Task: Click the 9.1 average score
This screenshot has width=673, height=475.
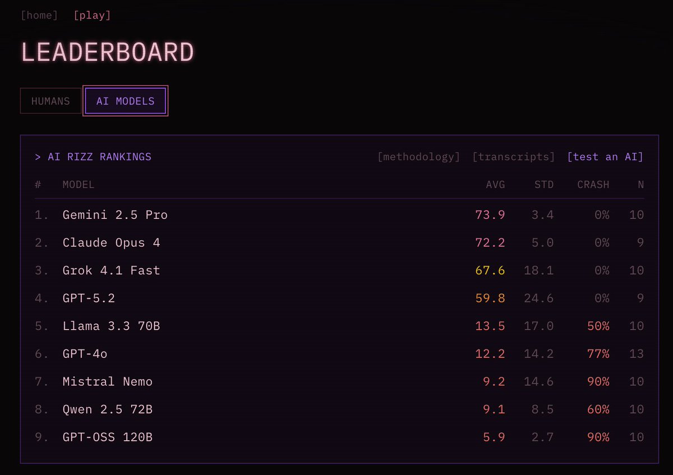Action: tap(494, 409)
